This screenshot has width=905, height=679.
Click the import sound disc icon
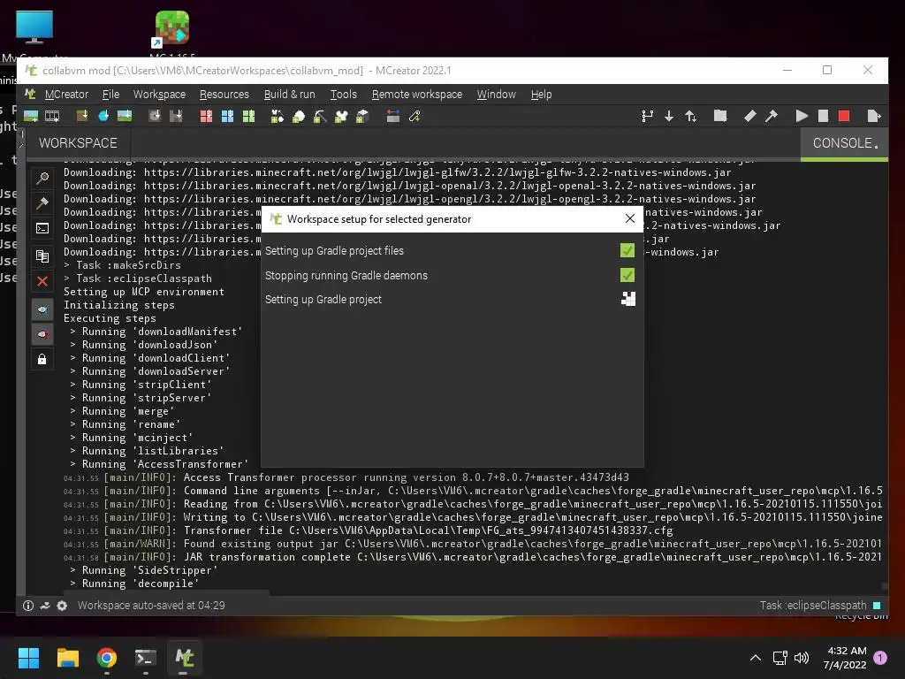[x=155, y=117]
